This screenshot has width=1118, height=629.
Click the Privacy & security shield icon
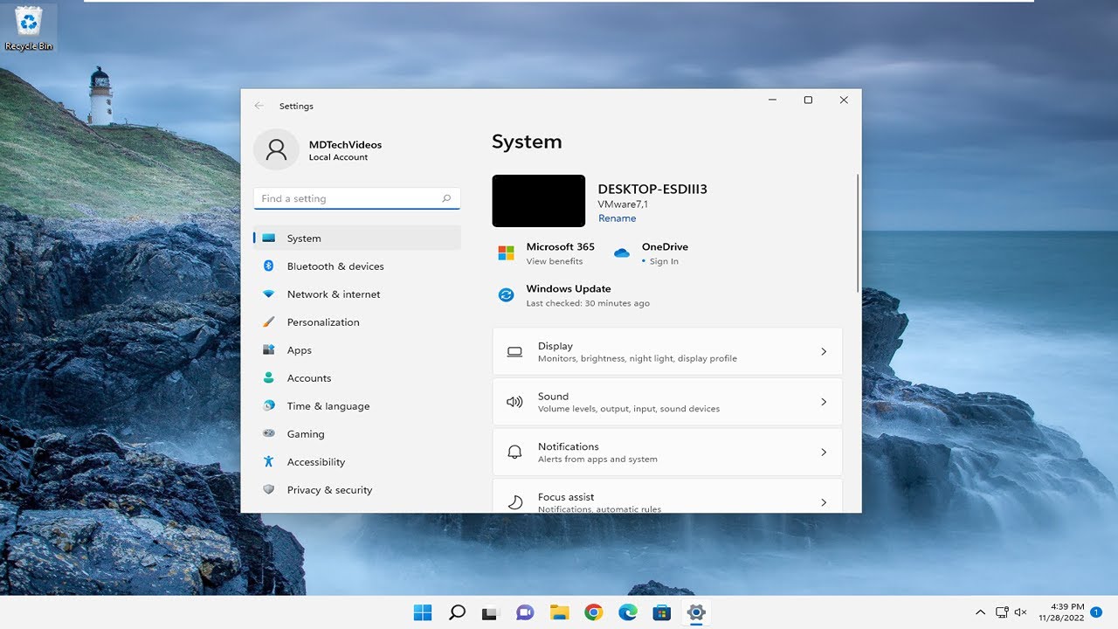pos(269,489)
